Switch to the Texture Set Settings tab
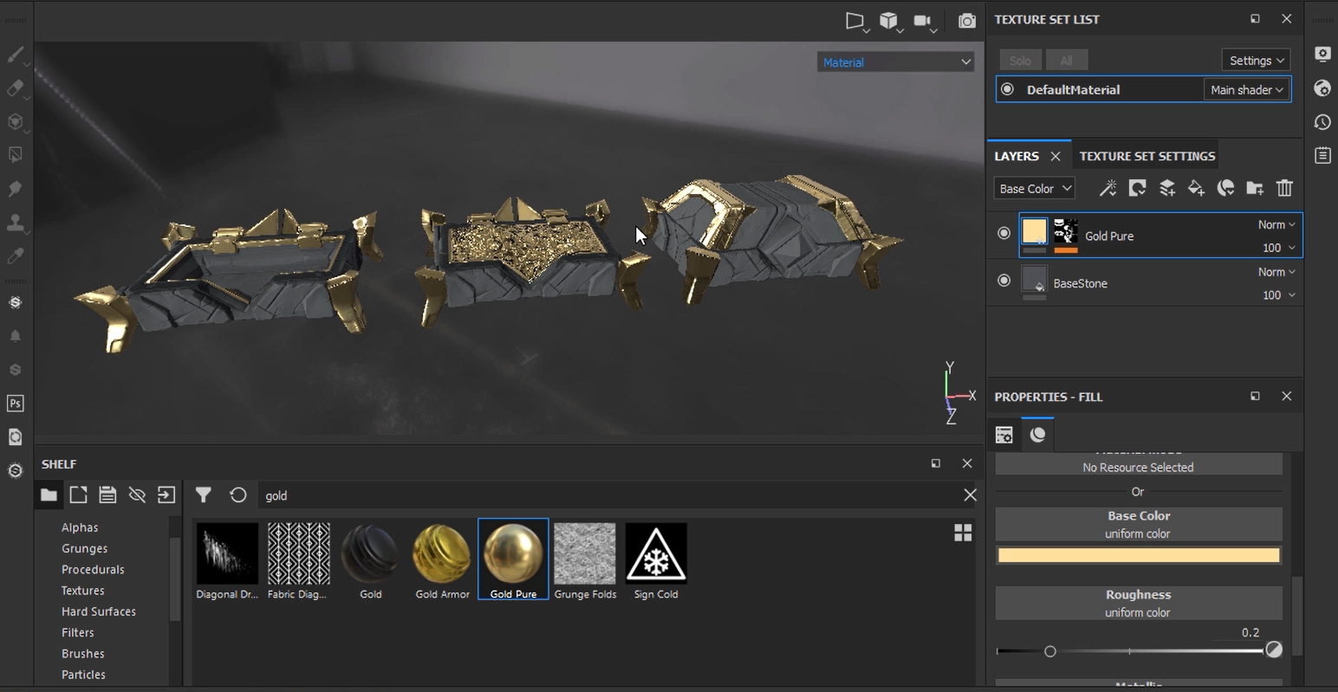 pos(1147,156)
